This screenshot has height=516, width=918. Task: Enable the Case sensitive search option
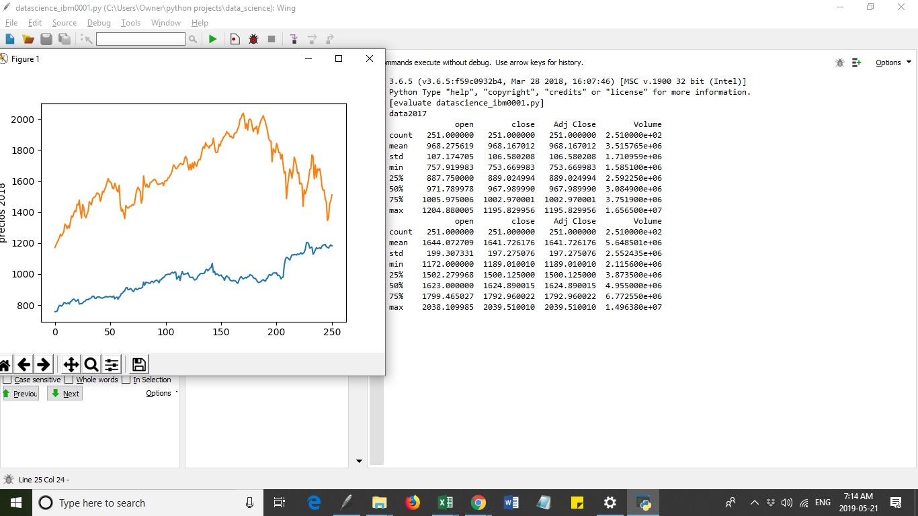(6, 380)
